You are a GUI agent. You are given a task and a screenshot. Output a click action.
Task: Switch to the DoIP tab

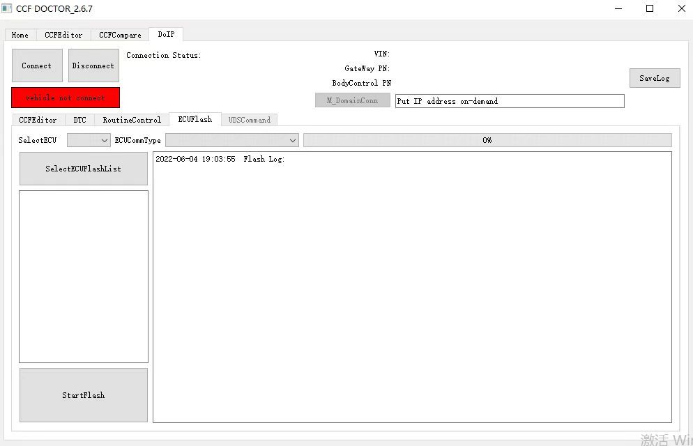pyautogui.click(x=165, y=33)
